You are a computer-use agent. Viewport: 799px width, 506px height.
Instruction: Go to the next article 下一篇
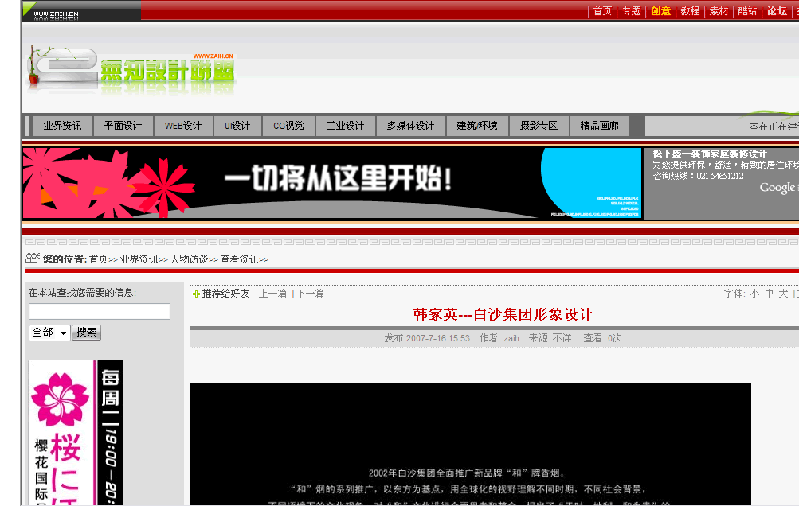[x=311, y=294]
